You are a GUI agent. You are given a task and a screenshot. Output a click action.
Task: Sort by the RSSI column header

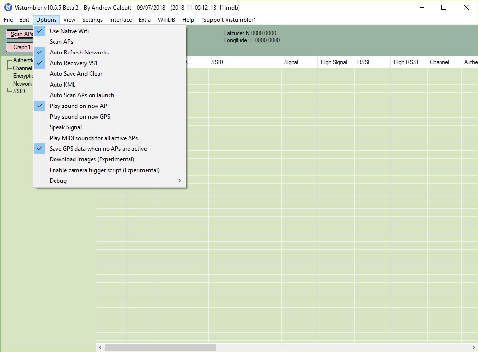point(372,62)
